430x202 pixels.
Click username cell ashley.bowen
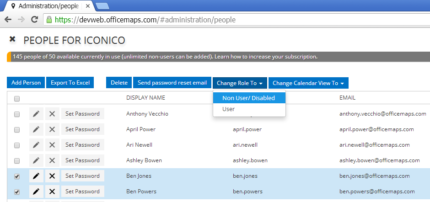[250, 160]
